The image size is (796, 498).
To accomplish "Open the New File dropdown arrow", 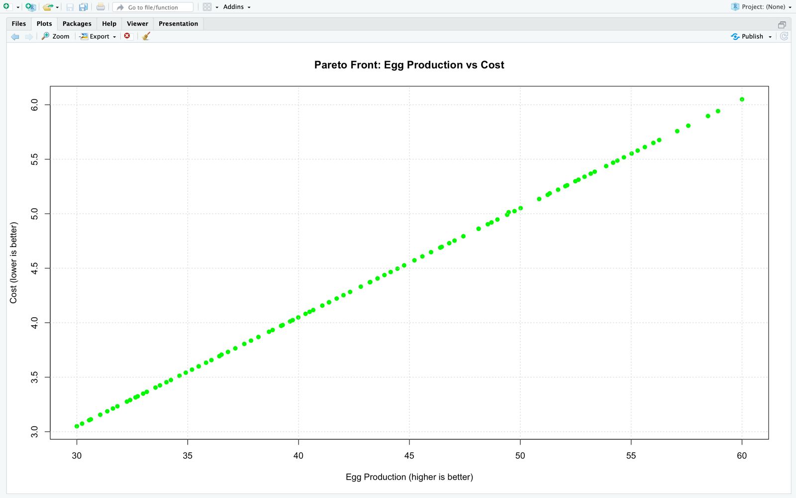I will coord(18,7).
